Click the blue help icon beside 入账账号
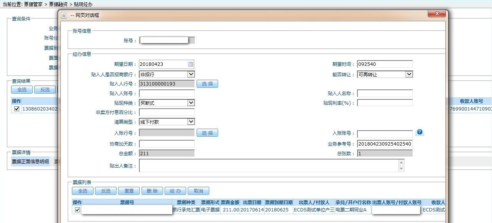Viewport: 492px width, 223px height. pos(420,132)
